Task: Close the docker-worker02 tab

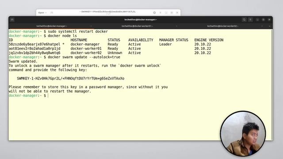Action: (x=262, y=26)
